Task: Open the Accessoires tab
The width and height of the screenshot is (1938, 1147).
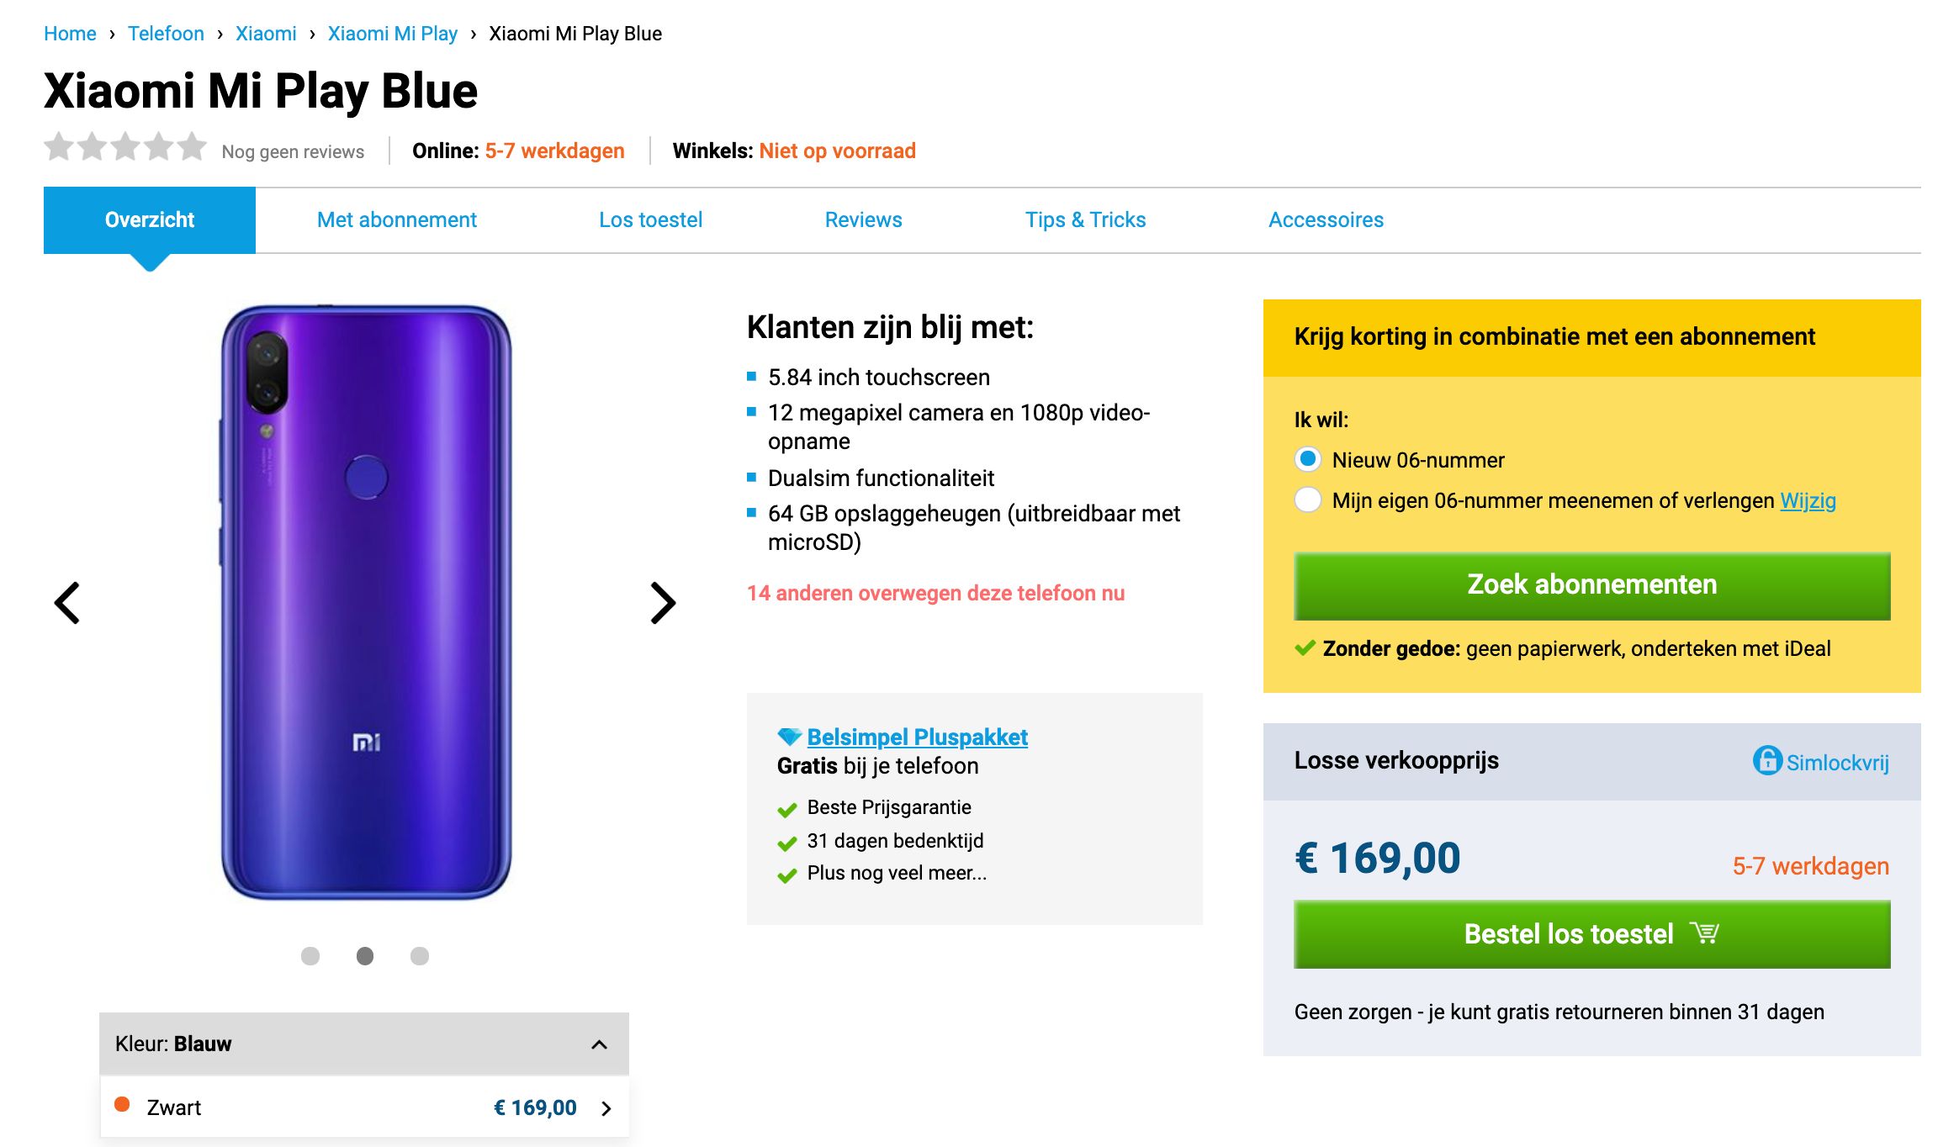Action: [x=1326, y=219]
